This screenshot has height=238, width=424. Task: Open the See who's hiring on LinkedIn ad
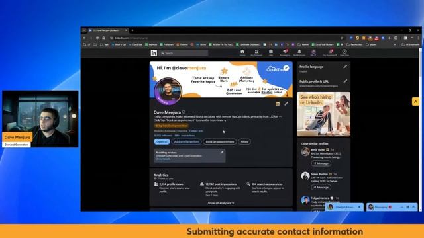coord(323,114)
